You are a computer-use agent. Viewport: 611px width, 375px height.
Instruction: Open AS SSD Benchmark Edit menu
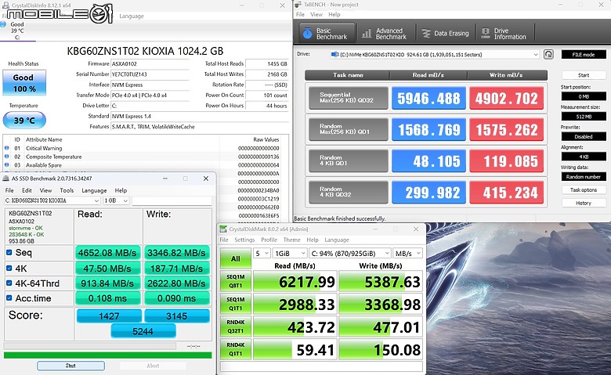click(27, 190)
